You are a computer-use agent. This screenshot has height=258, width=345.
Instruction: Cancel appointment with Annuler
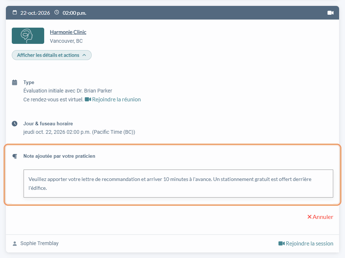coord(320,217)
